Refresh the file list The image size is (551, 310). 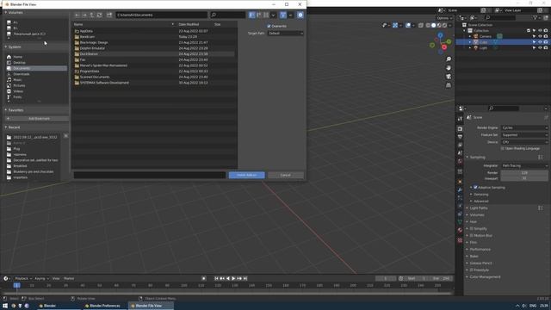click(100, 15)
